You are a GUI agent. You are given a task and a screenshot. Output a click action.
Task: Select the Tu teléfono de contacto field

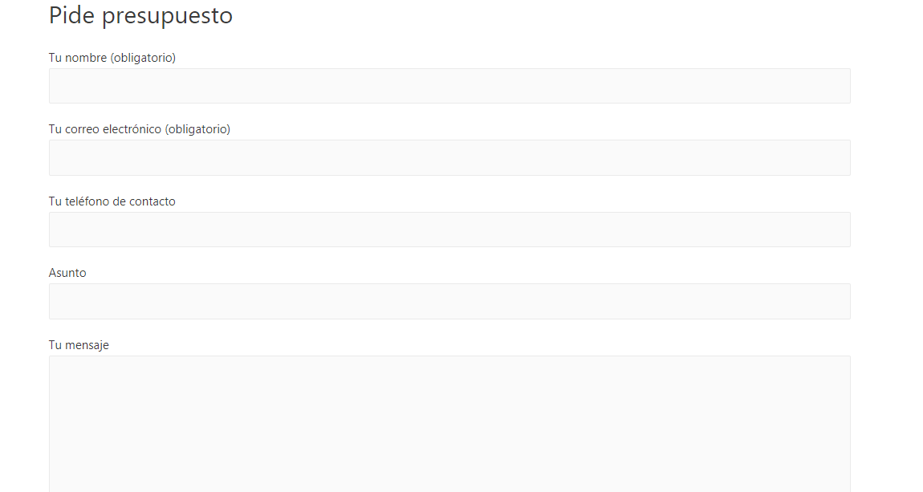[x=449, y=230]
